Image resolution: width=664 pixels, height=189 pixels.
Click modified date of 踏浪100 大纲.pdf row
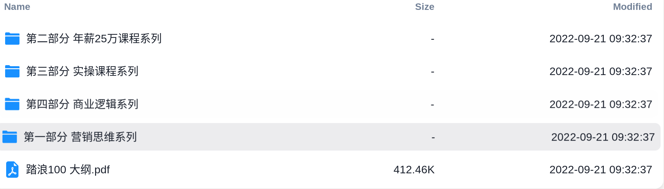click(601, 170)
